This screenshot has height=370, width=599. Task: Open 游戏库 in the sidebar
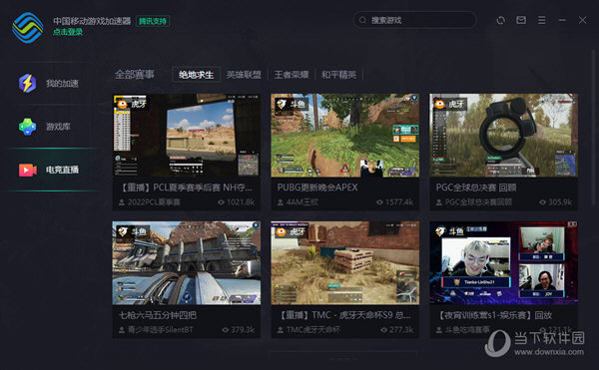(51, 127)
